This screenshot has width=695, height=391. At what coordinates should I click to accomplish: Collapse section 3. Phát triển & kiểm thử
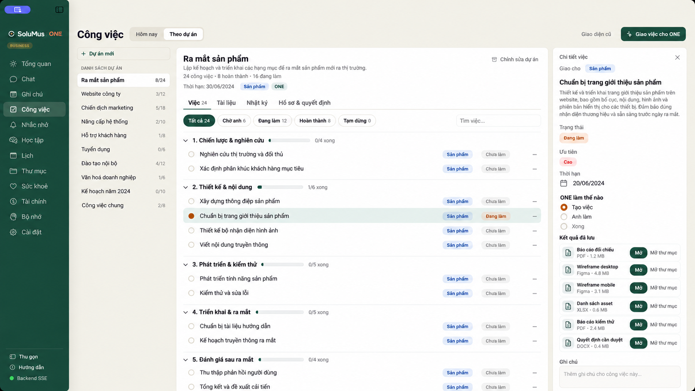[186, 265]
